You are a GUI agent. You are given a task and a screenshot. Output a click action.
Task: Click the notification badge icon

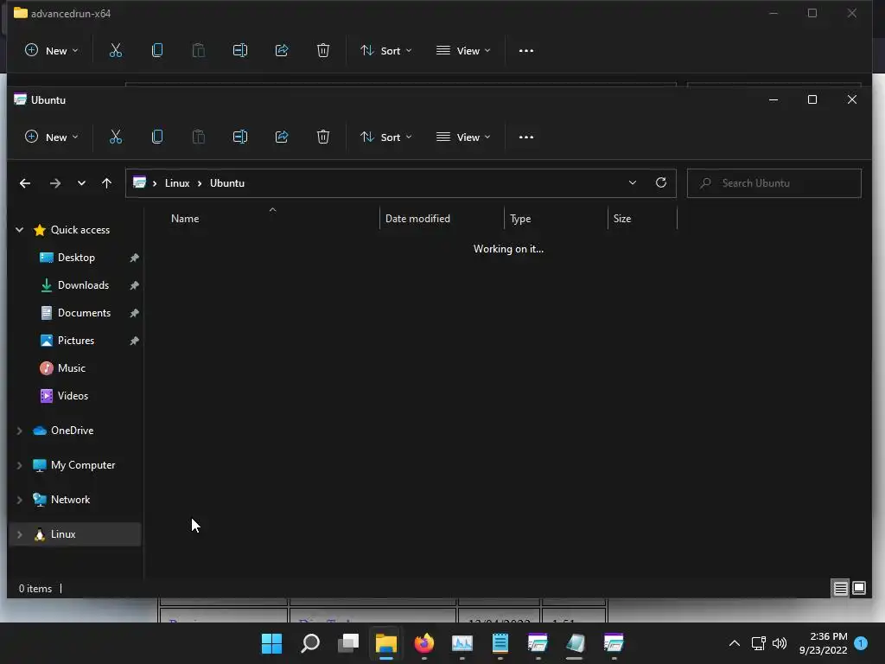861,643
